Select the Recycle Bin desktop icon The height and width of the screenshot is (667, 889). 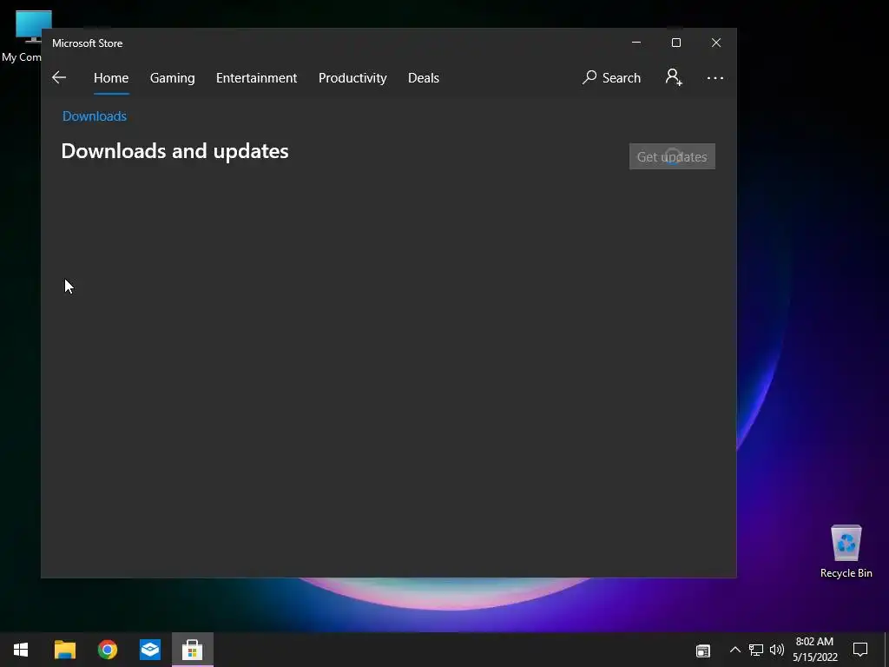pos(846,551)
